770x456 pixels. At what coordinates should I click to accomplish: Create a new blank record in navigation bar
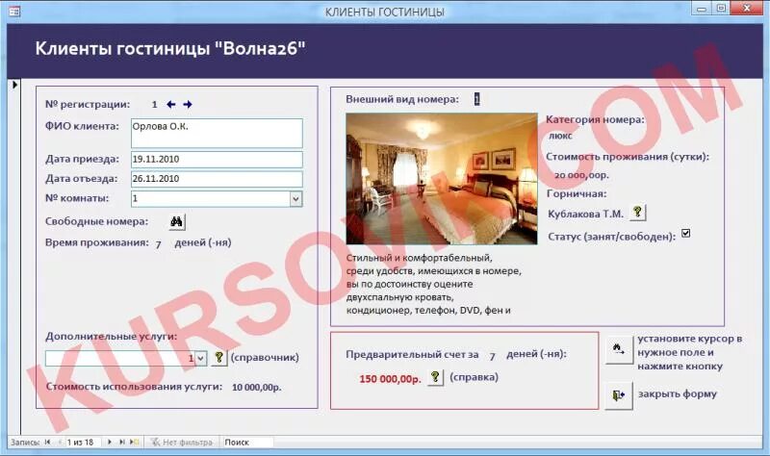pos(134,443)
